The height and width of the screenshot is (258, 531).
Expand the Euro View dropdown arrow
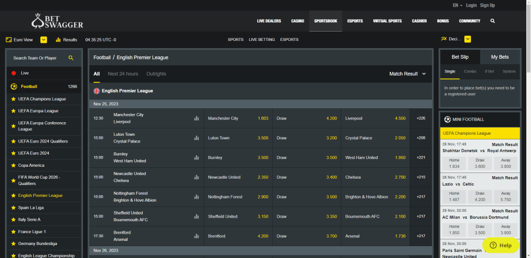pos(44,39)
